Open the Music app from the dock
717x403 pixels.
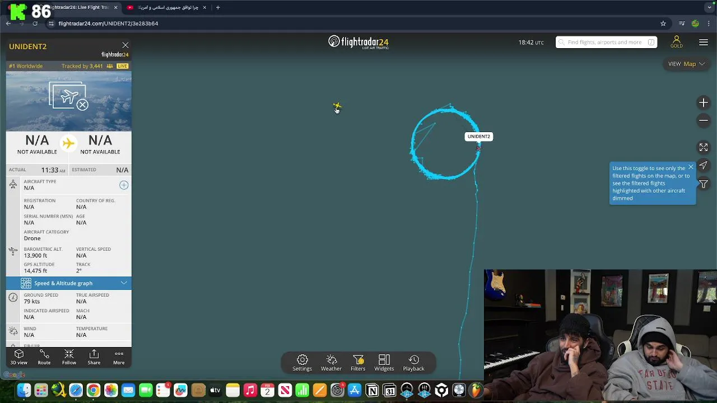point(250,390)
